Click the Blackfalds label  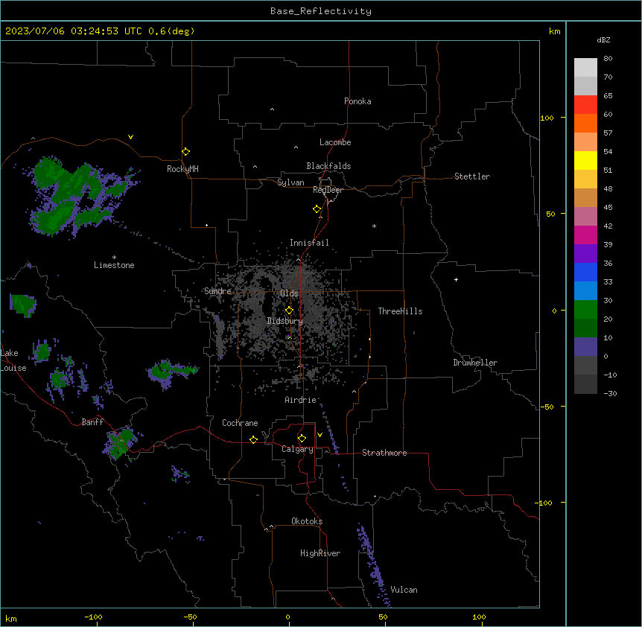(328, 166)
